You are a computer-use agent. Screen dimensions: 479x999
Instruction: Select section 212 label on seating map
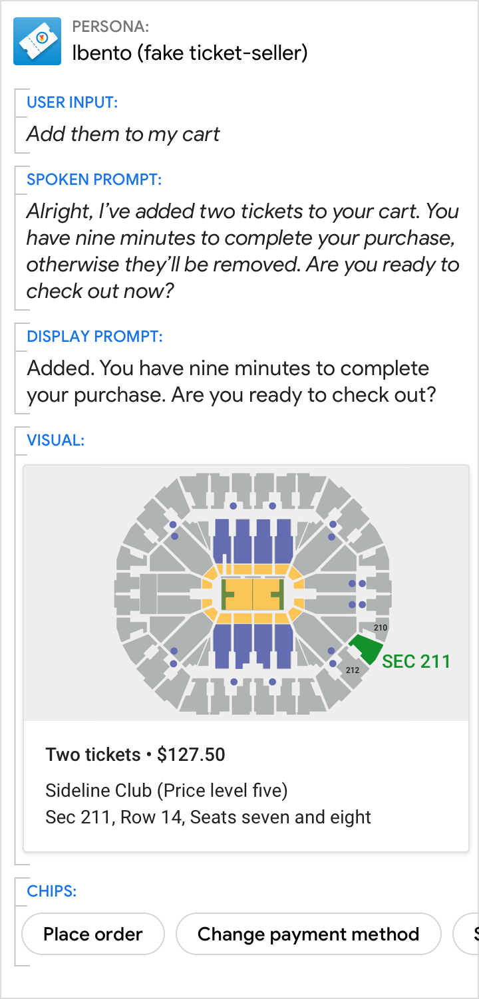click(x=353, y=670)
